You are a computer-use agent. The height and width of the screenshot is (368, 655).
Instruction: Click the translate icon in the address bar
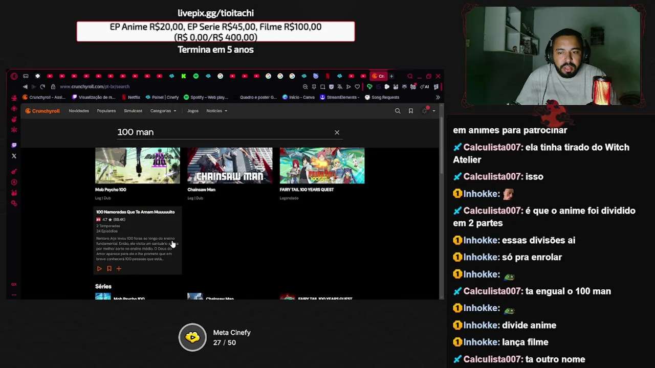340,87
